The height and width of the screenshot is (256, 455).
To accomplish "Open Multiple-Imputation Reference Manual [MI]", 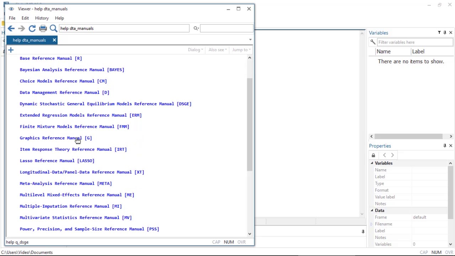I will click(71, 206).
